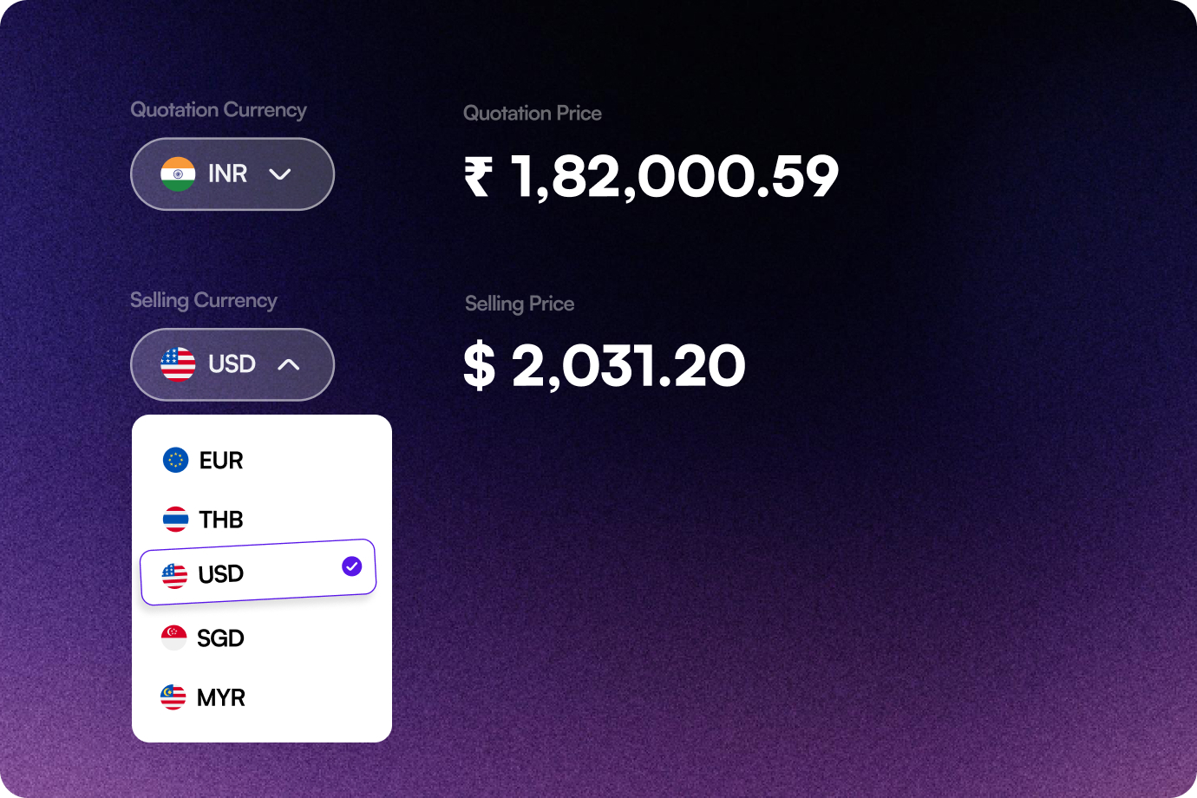Click the India flag icon beside INR
1197x798 pixels.
pyautogui.click(x=177, y=173)
